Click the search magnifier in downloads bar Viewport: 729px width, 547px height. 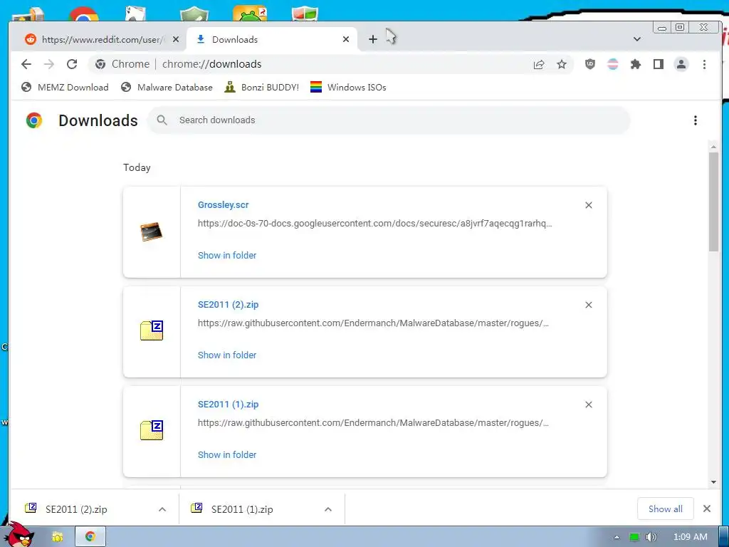pos(162,120)
